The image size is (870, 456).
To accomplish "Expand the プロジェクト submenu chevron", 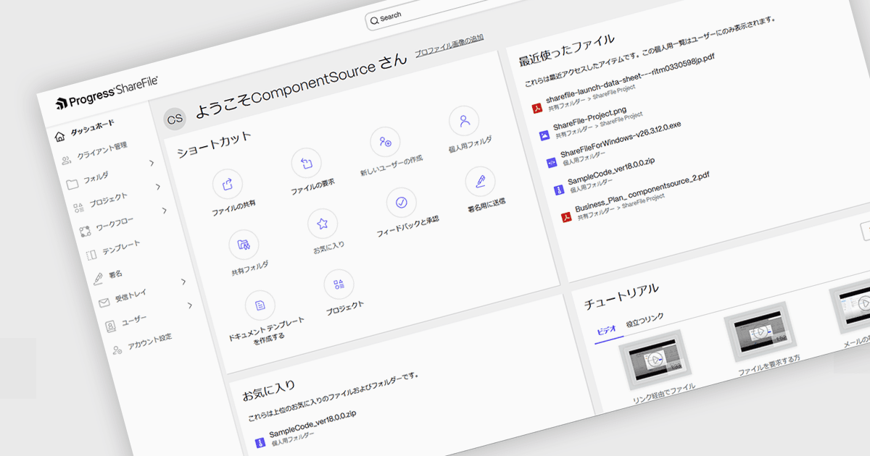I will (x=158, y=187).
